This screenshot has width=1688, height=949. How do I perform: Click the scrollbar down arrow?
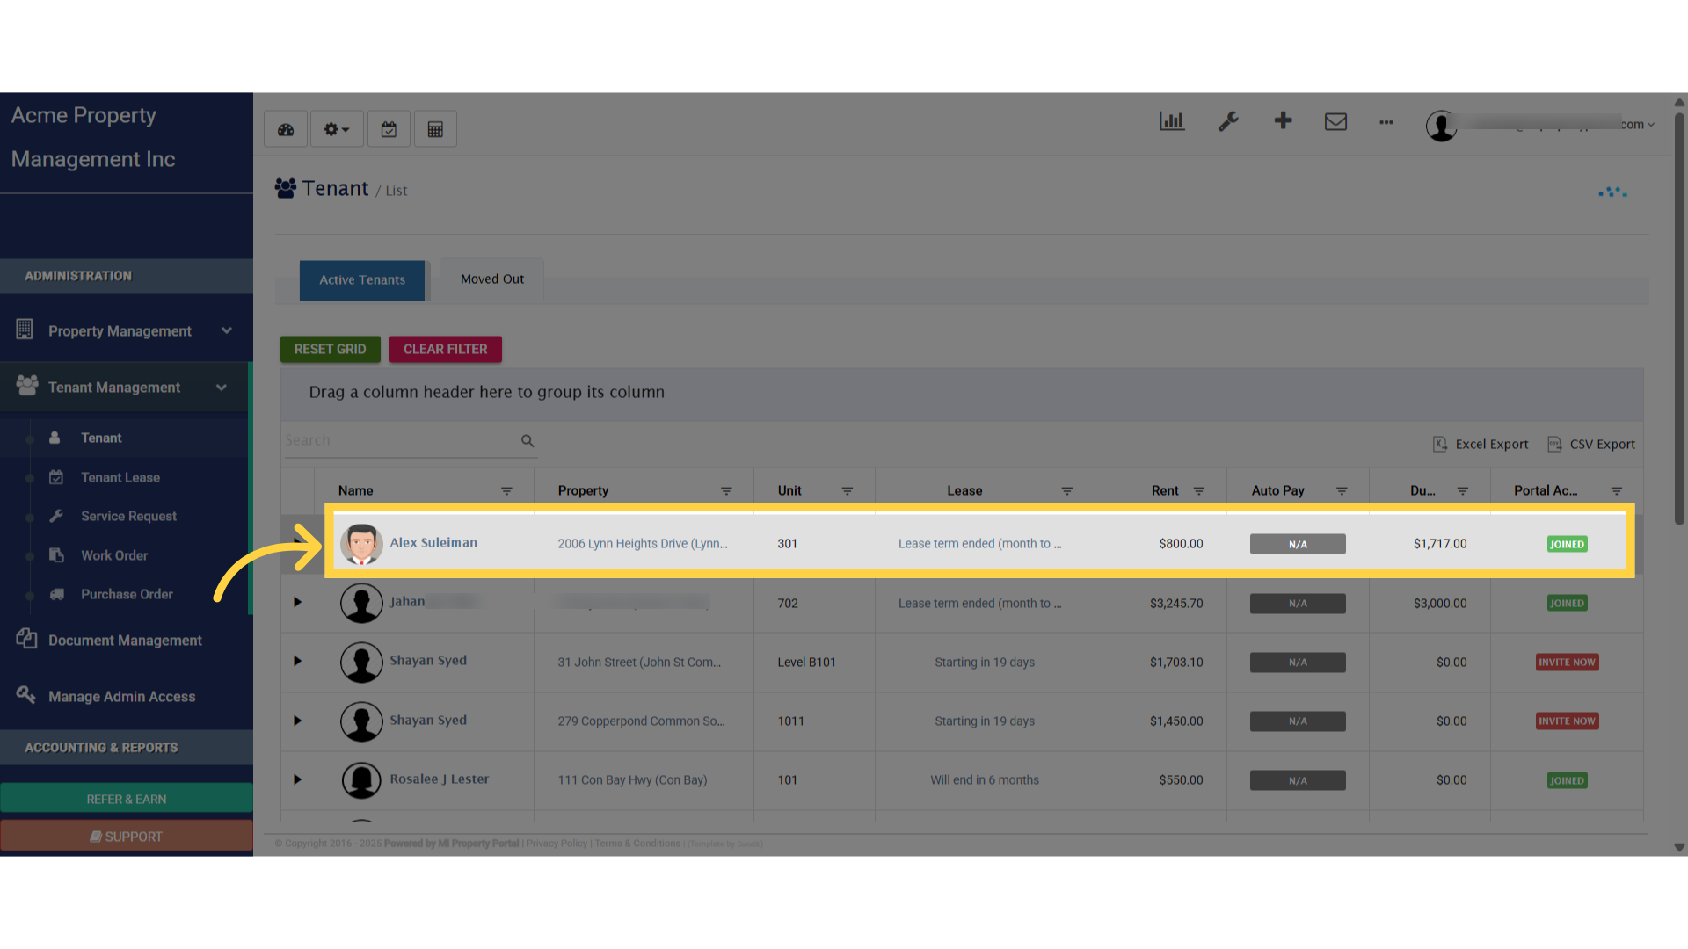pyautogui.click(x=1679, y=848)
